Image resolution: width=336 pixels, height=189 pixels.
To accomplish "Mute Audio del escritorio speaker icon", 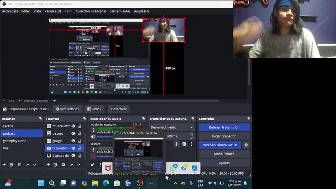I will (93, 136).
